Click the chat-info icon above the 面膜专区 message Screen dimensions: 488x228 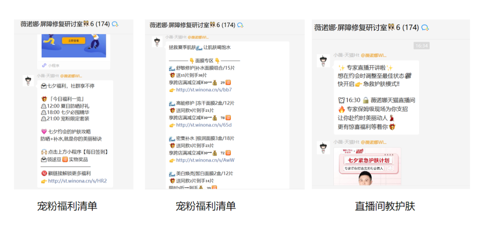click(x=240, y=25)
